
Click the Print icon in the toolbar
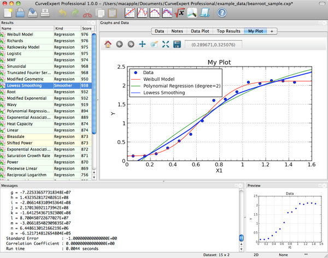pos(46,13)
